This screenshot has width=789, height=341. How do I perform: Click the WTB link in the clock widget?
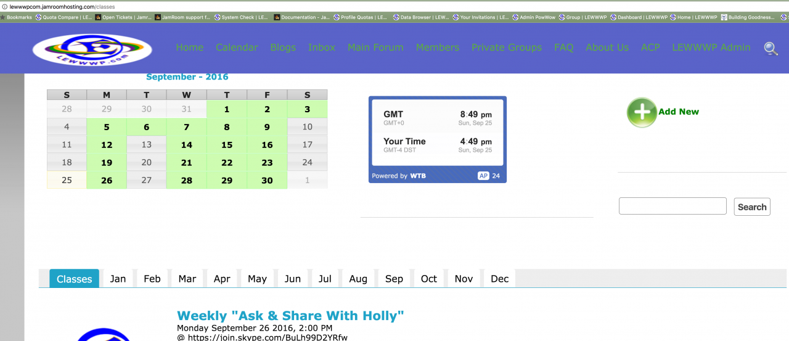tap(418, 176)
